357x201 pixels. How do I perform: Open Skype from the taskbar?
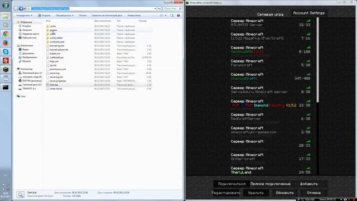point(6,51)
